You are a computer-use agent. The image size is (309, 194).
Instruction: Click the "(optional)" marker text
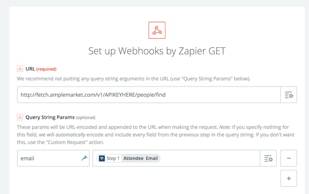point(85,117)
